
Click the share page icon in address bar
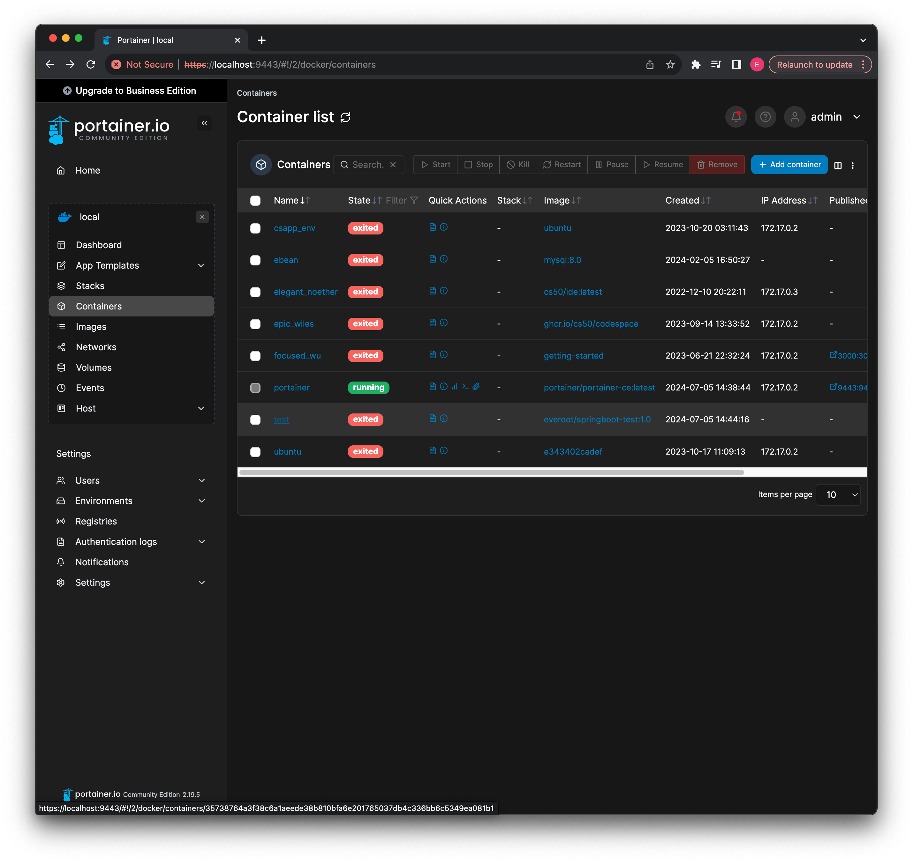[x=650, y=65]
